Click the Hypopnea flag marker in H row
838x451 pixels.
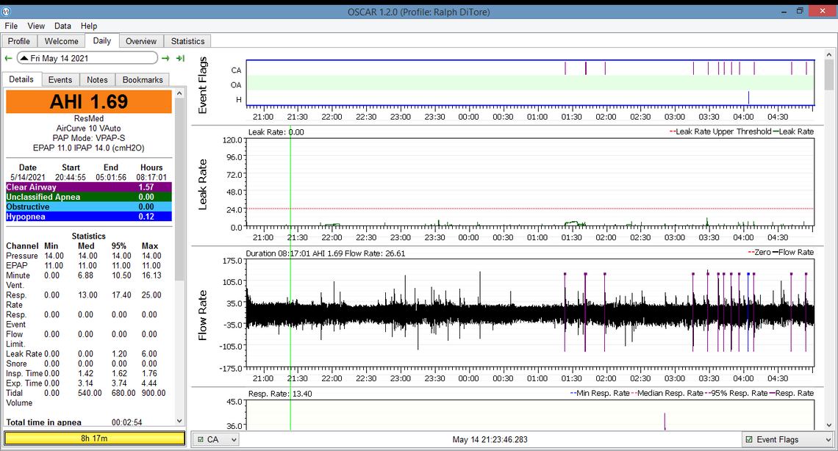(748, 98)
